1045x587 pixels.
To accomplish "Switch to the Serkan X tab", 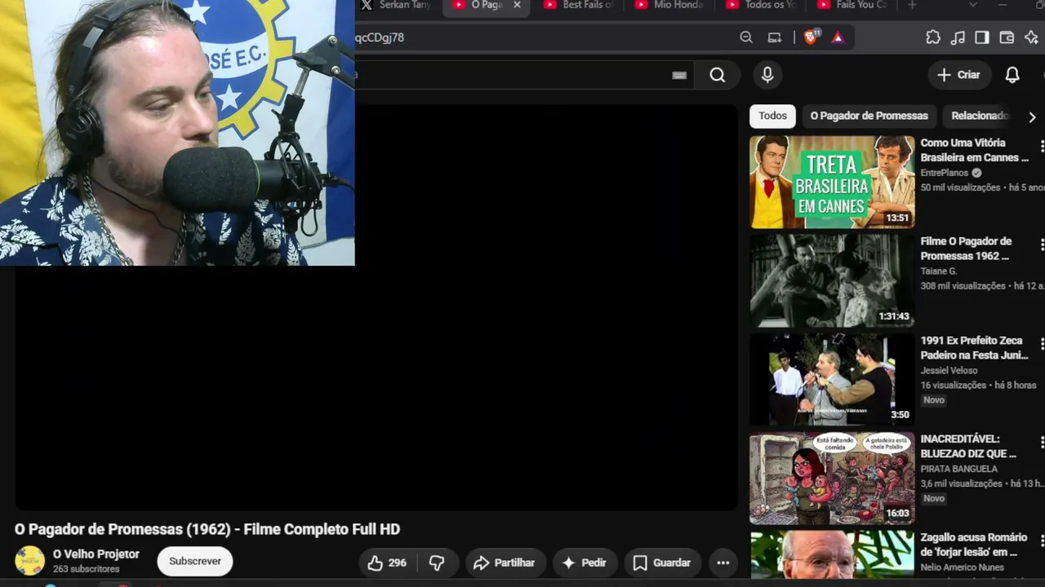I will (396, 6).
